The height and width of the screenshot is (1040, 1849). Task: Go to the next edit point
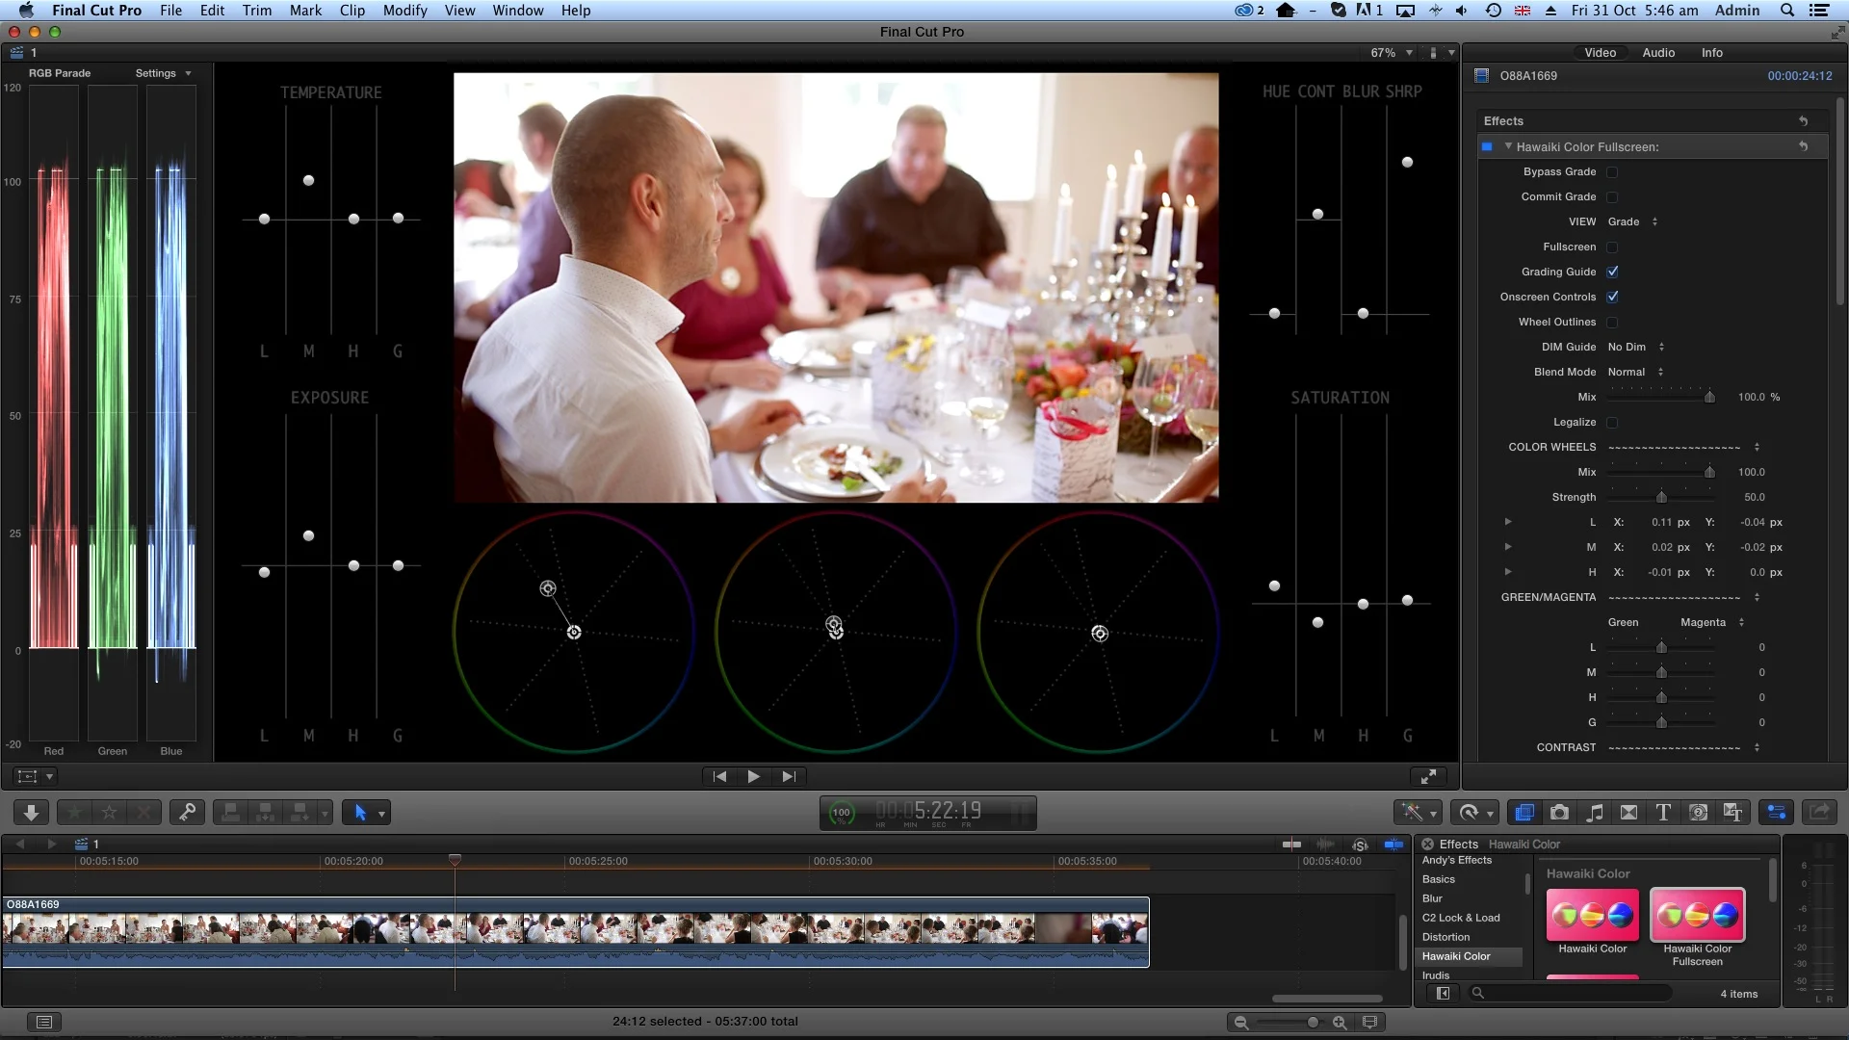(x=789, y=776)
